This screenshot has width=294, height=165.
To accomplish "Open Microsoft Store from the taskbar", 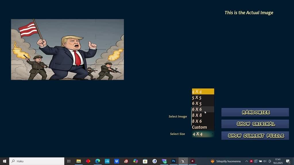I will pos(145,161).
